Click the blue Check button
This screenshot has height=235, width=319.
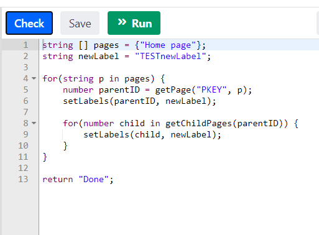tap(29, 23)
